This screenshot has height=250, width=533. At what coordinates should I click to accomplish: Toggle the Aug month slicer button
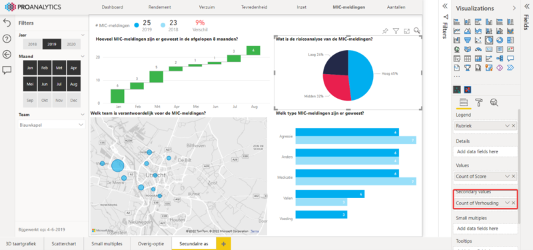74,84
